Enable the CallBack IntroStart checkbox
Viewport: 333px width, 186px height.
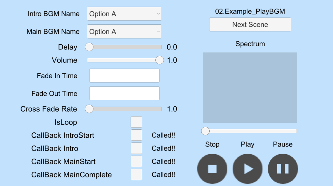(136, 135)
